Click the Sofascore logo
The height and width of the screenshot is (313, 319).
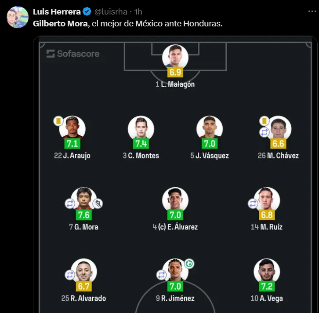pyautogui.click(x=73, y=54)
